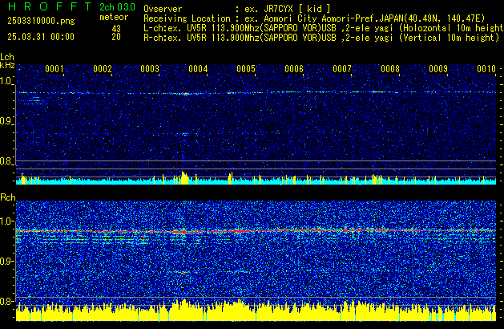Click the 'Ovserver : ex. JR7CYX [ kid ]' line
Viewport: 504px width, 329px height.
tap(237, 9)
